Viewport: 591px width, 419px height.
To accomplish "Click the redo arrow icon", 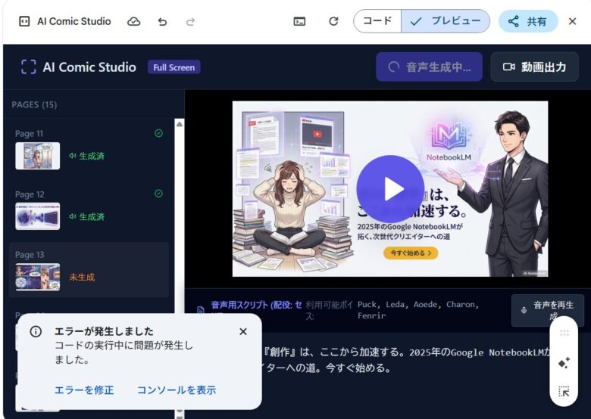I will coord(190,21).
